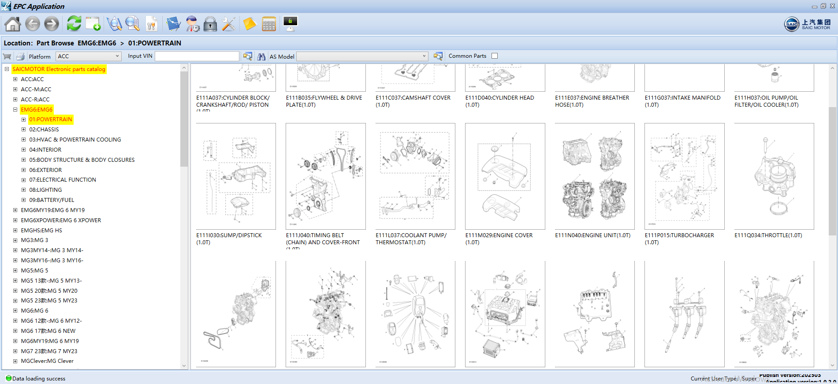Open new window with plus icon
The width and height of the screenshot is (838, 384).
pyautogui.click(x=93, y=24)
